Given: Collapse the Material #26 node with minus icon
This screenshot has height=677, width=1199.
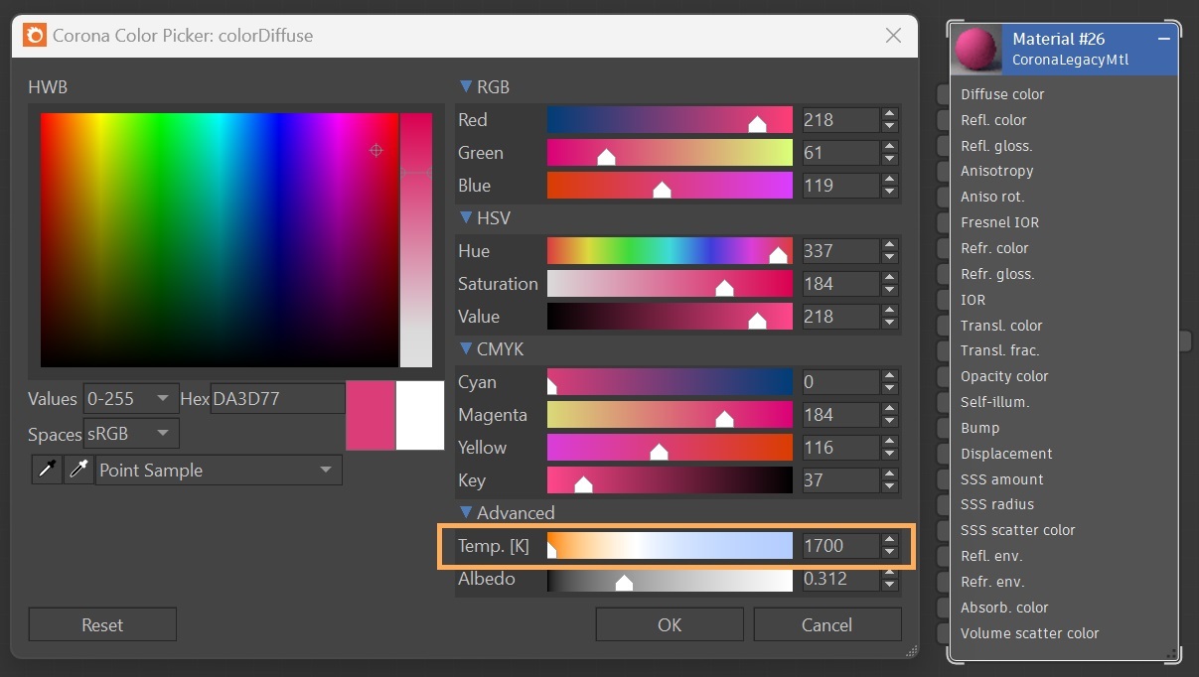Looking at the screenshot, I should 1163,39.
